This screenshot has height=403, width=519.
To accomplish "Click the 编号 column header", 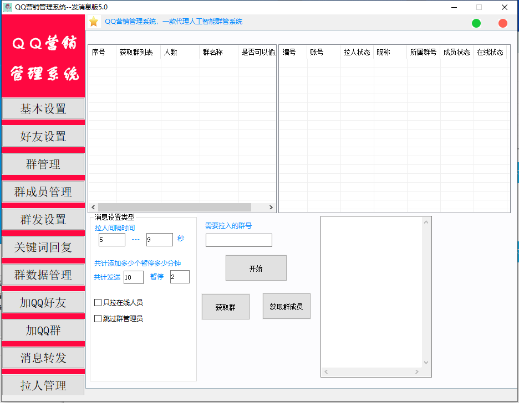I will pyautogui.click(x=293, y=52).
